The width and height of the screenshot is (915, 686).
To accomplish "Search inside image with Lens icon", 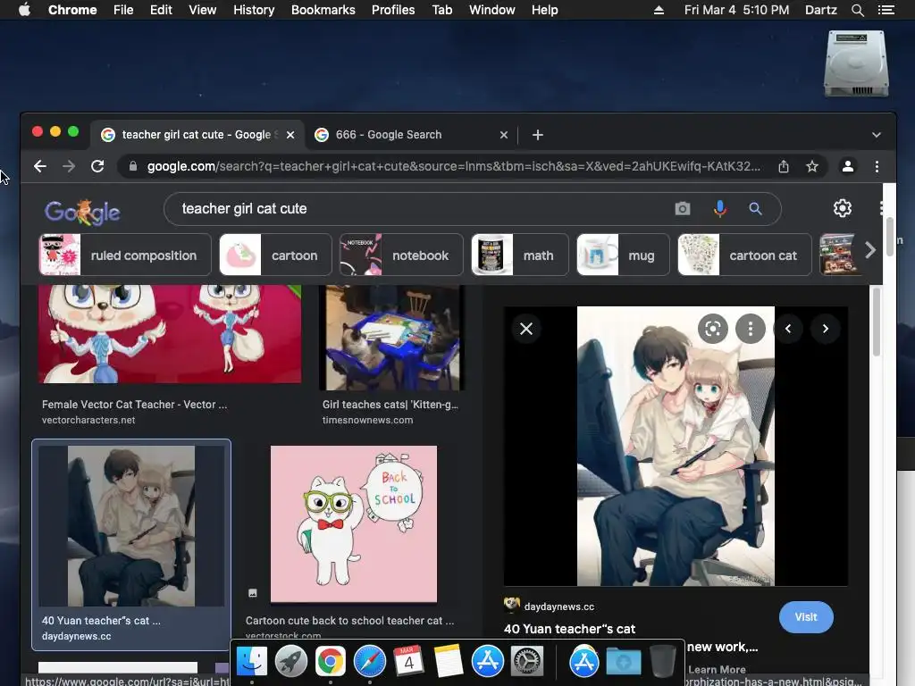I will point(712,329).
